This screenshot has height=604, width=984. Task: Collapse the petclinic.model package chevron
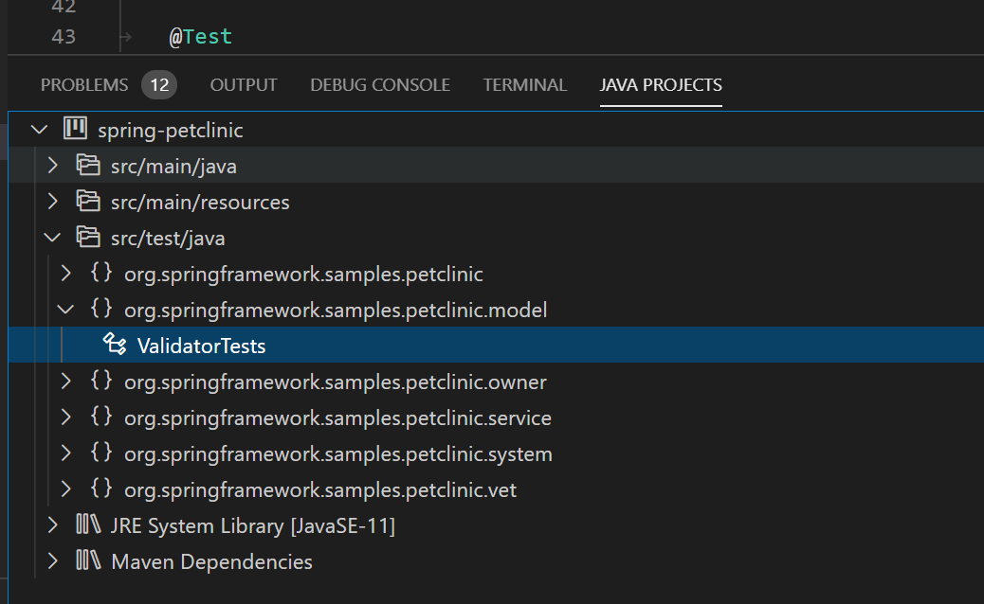point(66,309)
